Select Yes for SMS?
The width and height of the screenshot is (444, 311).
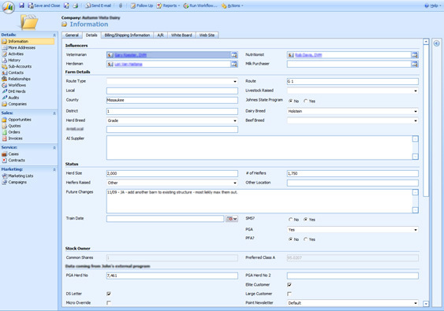[305, 220]
